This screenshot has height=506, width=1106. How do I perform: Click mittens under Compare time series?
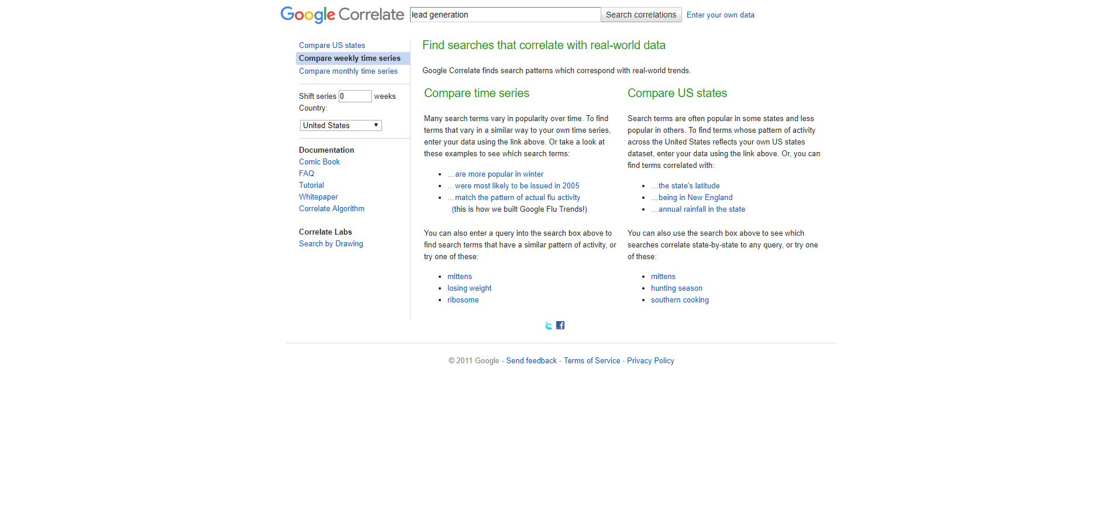(x=460, y=276)
